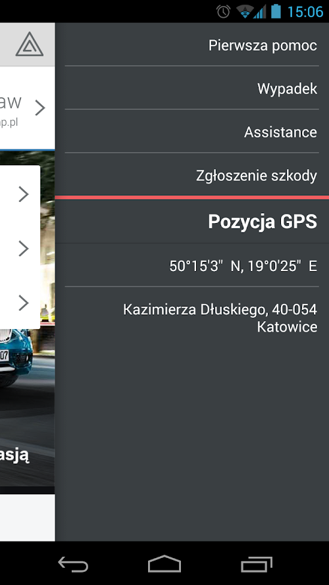
Task: Tap the hazard triangle icon
Action: coord(30,44)
